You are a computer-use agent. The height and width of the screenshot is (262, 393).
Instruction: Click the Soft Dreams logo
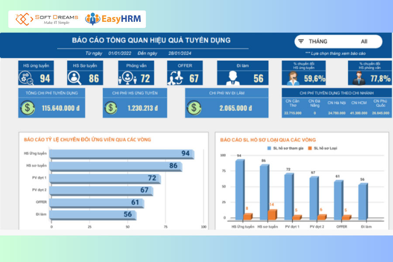pyautogui.click(x=47, y=19)
